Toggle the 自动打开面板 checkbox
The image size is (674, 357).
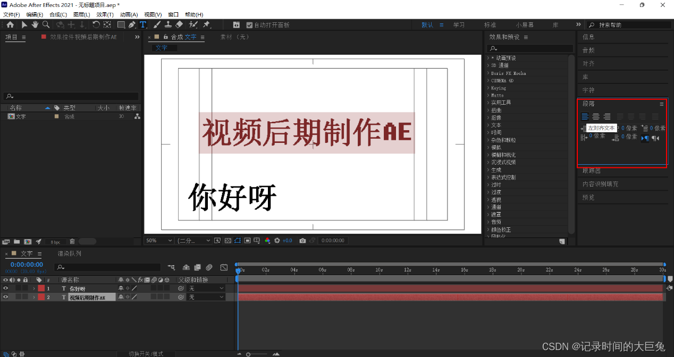click(250, 25)
